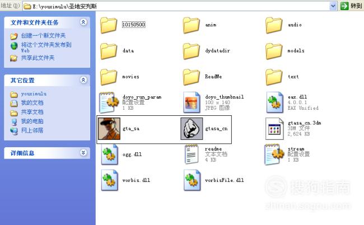Select the eax.dll file icon
Image resolution: width=364 pixels, height=225 pixels.
(x=274, y=102)
